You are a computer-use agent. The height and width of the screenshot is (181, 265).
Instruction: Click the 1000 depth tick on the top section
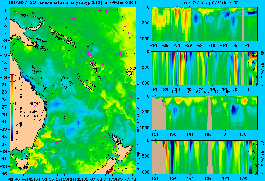pyautogui.click(x=145, y=39)
